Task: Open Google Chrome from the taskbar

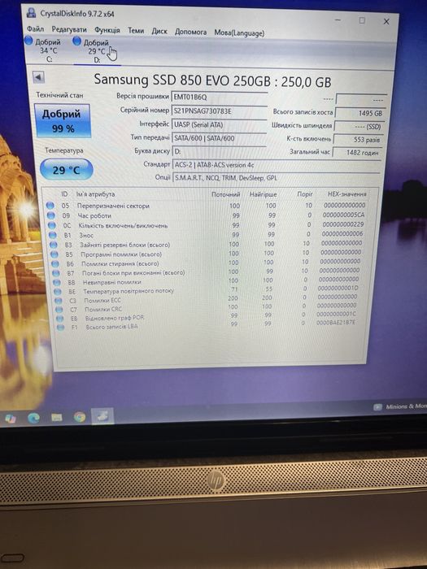Action: [x=80, y=416]
